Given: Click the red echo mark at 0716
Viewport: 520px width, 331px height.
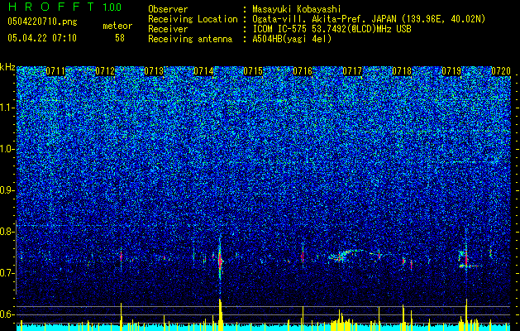Looking at the screenshot, I should click(303, 257).
